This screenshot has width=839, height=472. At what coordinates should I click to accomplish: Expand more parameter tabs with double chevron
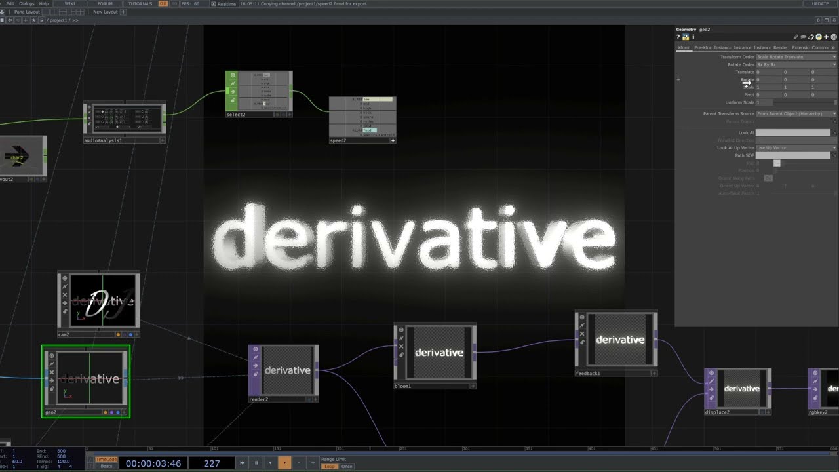pyautogui.click(x=833, y=47)
